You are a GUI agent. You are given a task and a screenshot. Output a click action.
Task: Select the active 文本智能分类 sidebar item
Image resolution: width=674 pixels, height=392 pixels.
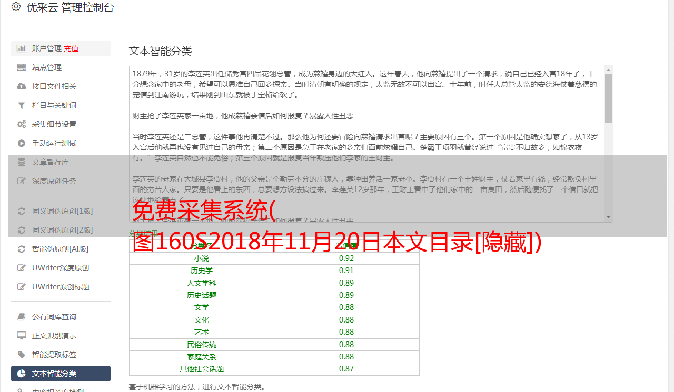(x=61, y=374)
